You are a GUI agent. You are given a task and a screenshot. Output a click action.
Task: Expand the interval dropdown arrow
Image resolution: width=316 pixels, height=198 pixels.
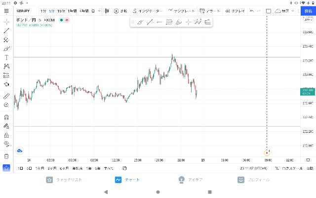(x=99, y=11)
